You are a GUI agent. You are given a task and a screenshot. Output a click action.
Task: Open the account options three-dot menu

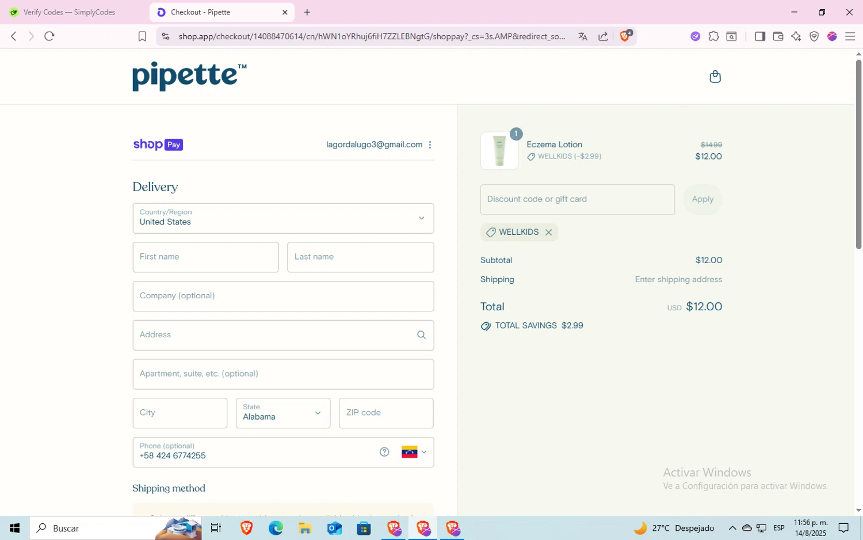click(430, 144)
